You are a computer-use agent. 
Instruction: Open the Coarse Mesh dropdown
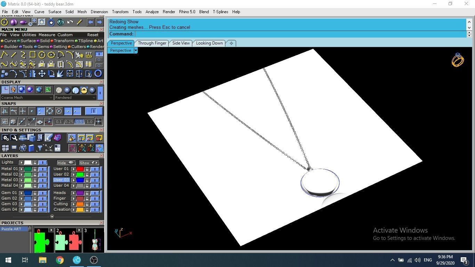coord(27,98)
